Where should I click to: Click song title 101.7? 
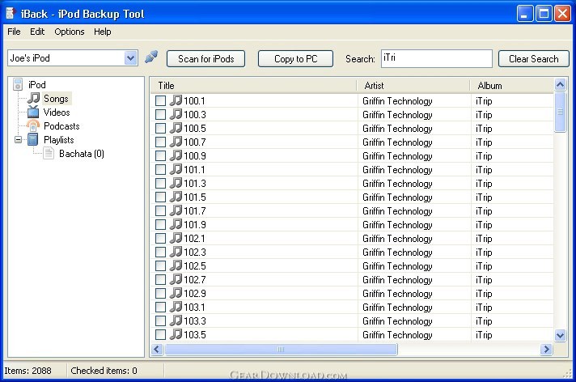[x=195, y=211]
